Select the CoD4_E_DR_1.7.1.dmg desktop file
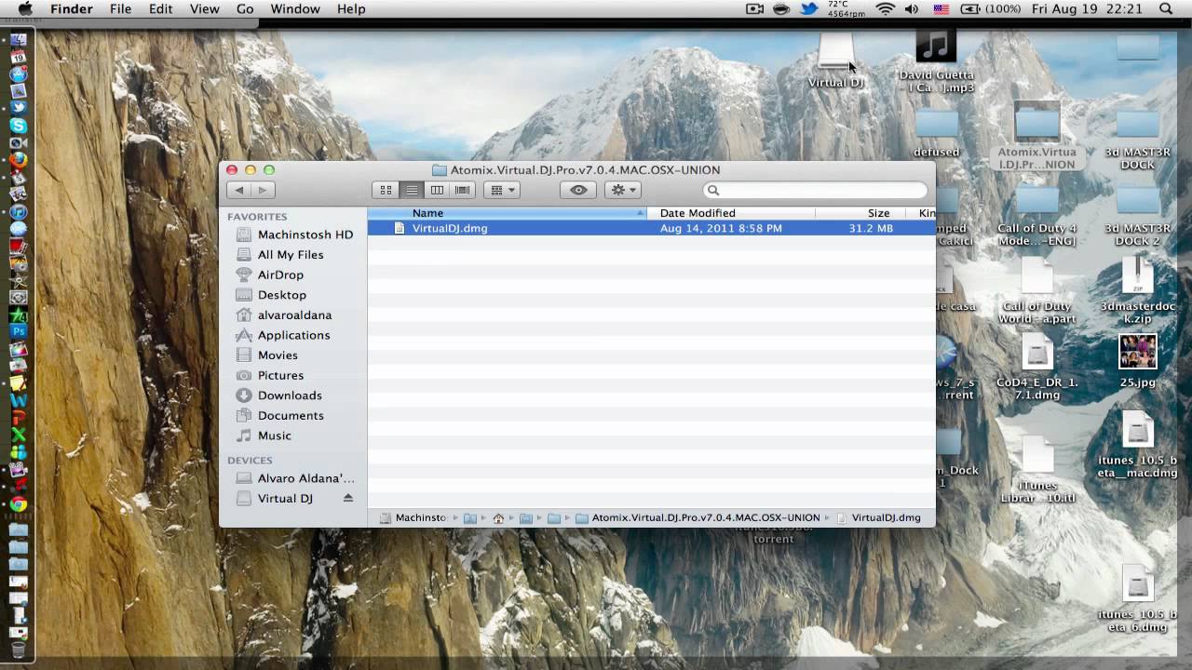 click(1036, 368)
